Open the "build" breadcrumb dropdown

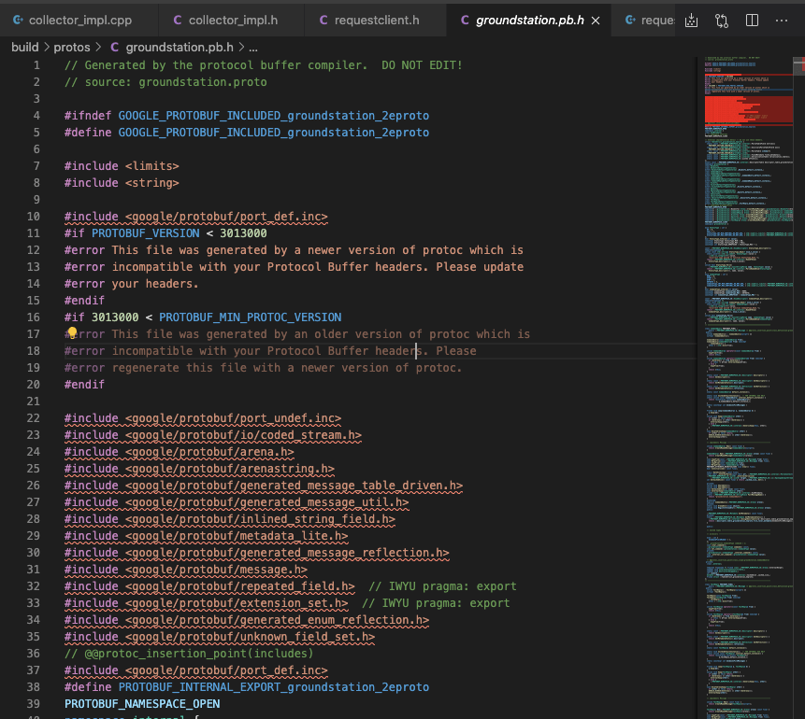click(24, 47)
